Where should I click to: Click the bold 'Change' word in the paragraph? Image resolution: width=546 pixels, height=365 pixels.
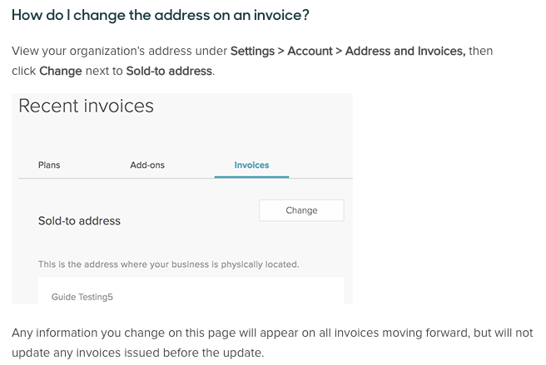[61, 71]
